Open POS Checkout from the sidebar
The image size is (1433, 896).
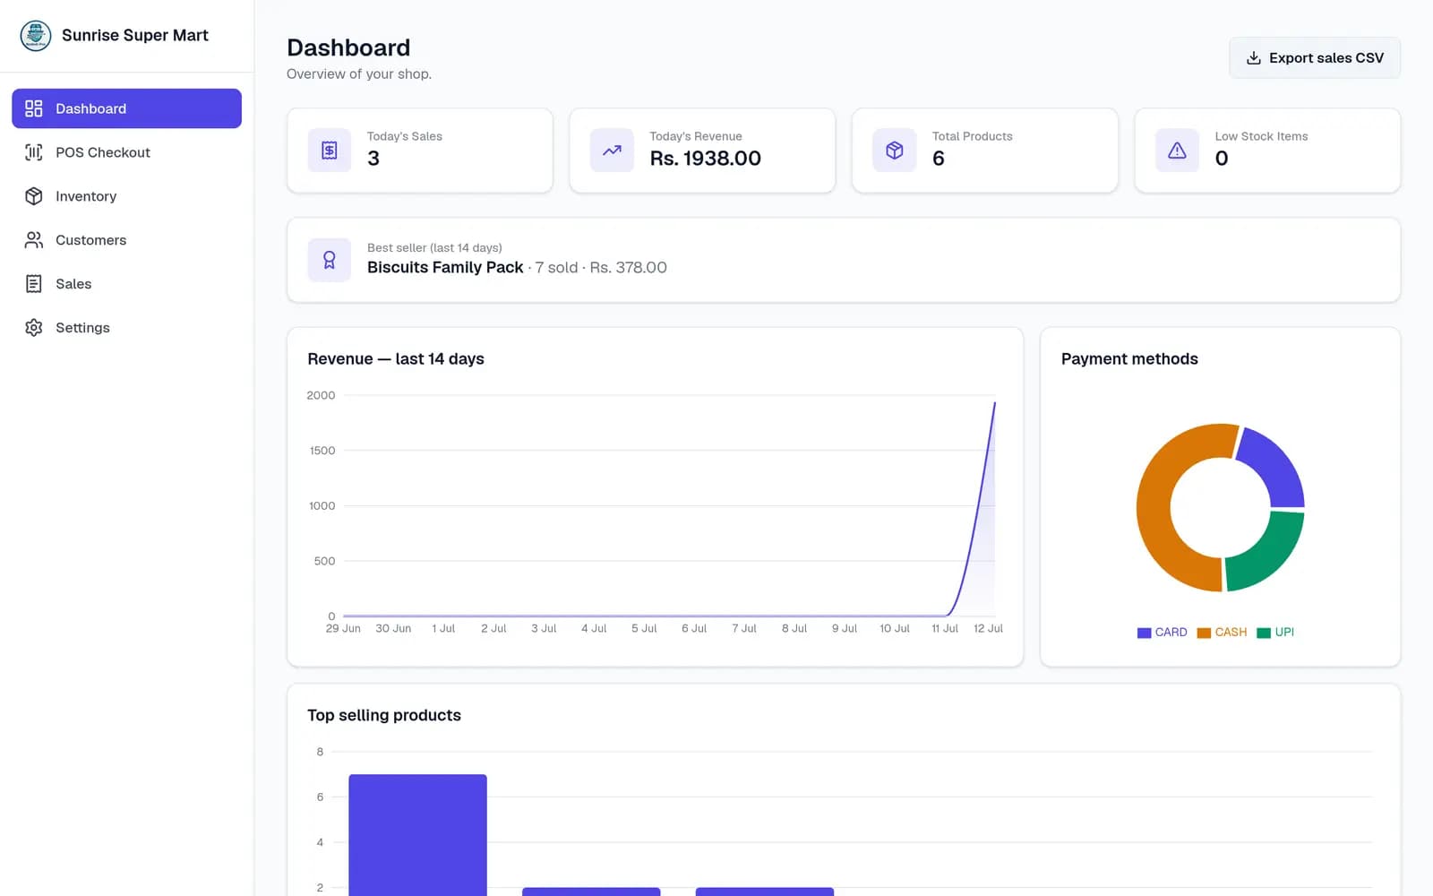[x=126, y=152]
